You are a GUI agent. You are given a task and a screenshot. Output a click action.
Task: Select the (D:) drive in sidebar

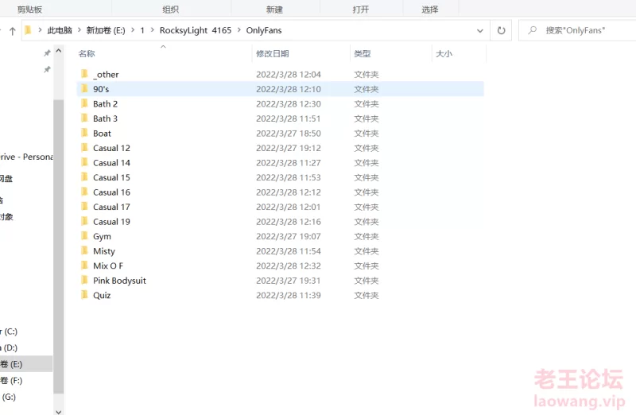9,347
